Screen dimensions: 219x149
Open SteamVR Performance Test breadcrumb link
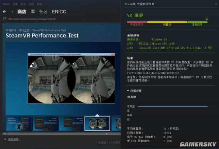49,30
